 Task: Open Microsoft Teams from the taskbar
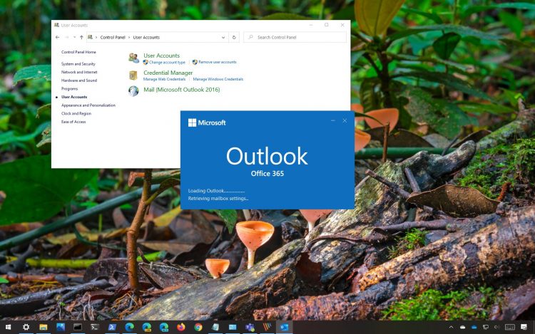250,327
